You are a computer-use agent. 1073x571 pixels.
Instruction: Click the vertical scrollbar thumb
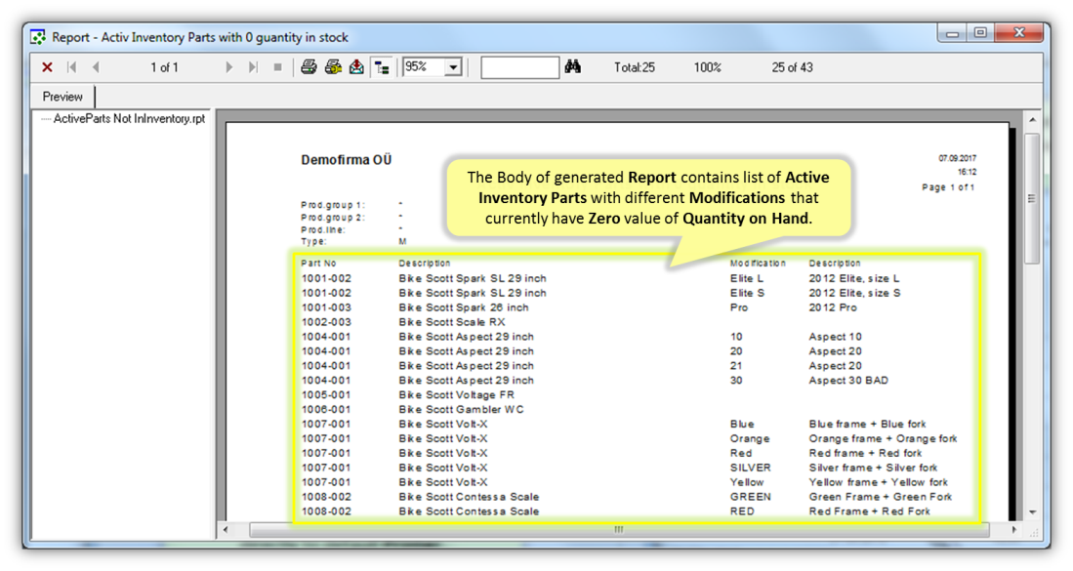(1032, 198)
